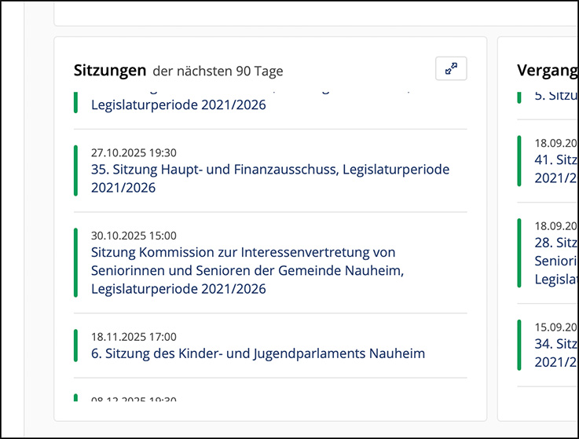Viewport: 579px width, 439px height.
Task: Click the topmost Legislaturperiode 2021/2026 link in Sitzungen
Action: 178,105
